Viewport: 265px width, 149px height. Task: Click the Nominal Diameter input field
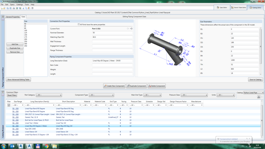point(112,33)
